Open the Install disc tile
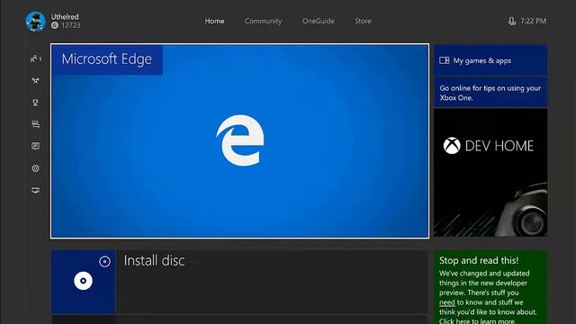 239,282
